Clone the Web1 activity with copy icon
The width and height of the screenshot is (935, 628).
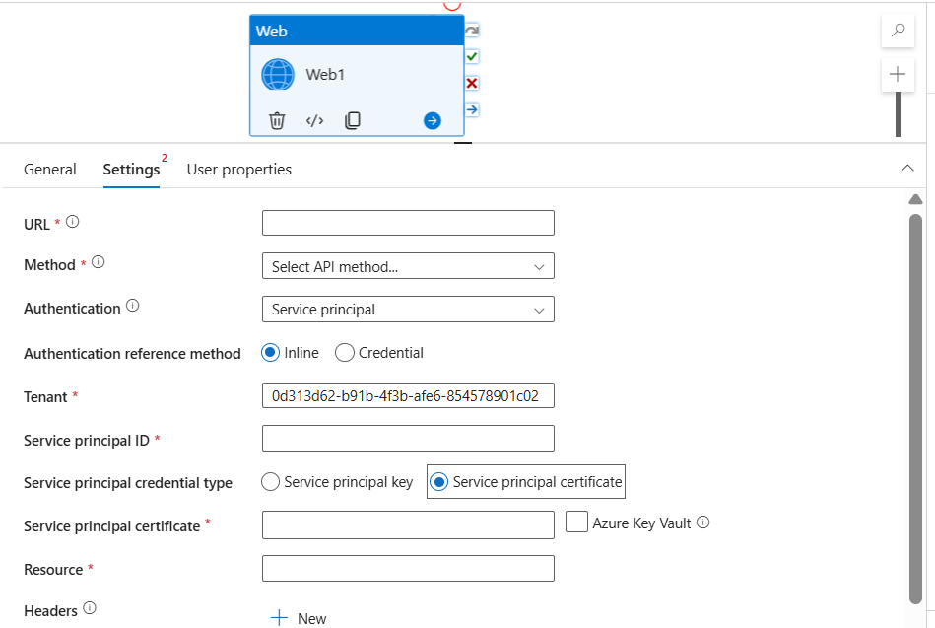pos(353,120)
